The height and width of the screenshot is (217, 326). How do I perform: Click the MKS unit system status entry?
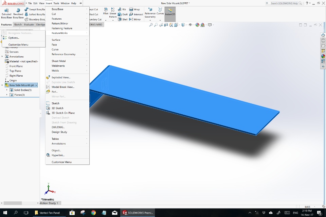pyautogui.click(x=307, y=207)
